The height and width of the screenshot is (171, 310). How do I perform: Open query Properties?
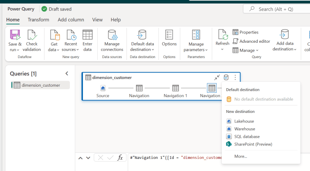pos(246,32)
